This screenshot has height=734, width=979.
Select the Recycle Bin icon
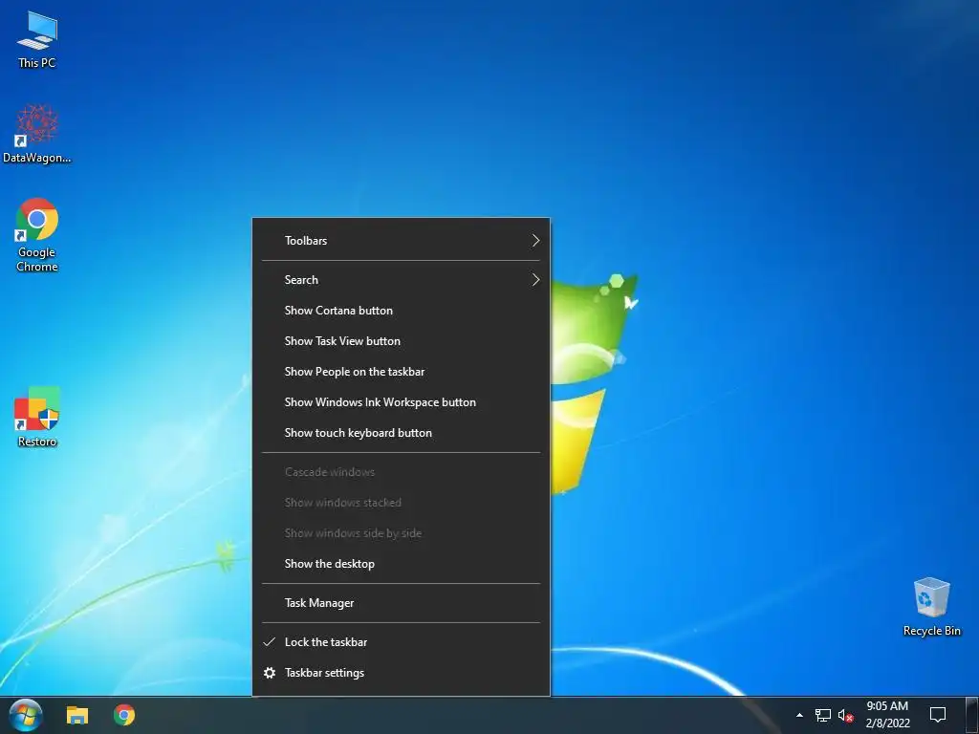tap(931, 607)
